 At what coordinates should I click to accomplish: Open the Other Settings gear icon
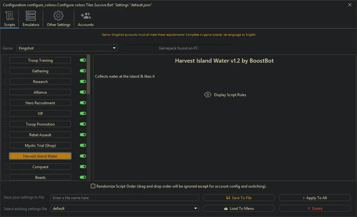pyautogui.click(x=58, y=16)
